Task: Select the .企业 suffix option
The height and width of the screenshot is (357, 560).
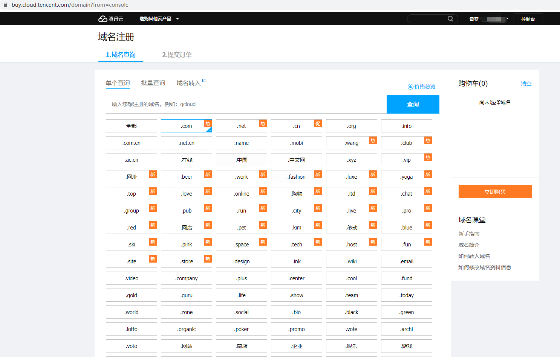Action: 297,346
